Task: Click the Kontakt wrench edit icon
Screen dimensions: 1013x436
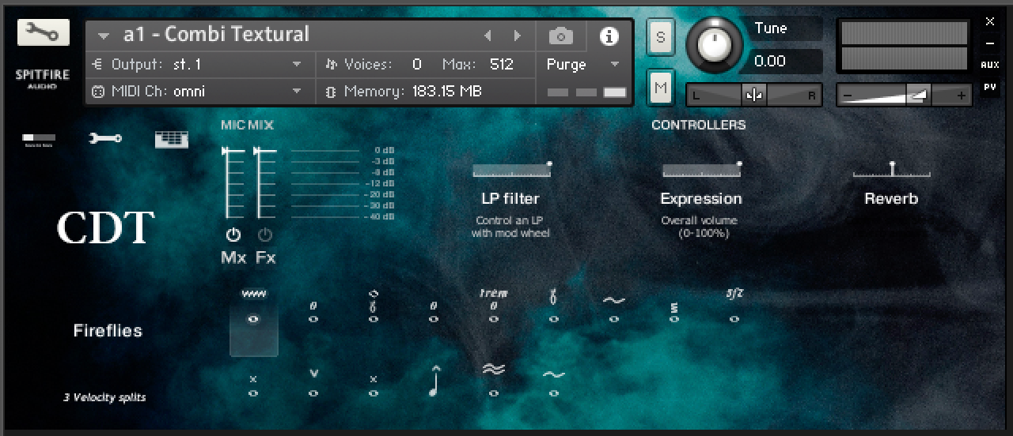Action: pyautogui.click(x=43, y=32)
